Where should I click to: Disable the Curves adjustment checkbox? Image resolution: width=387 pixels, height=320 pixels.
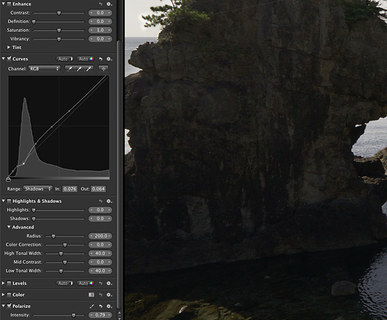pos(9,59)
